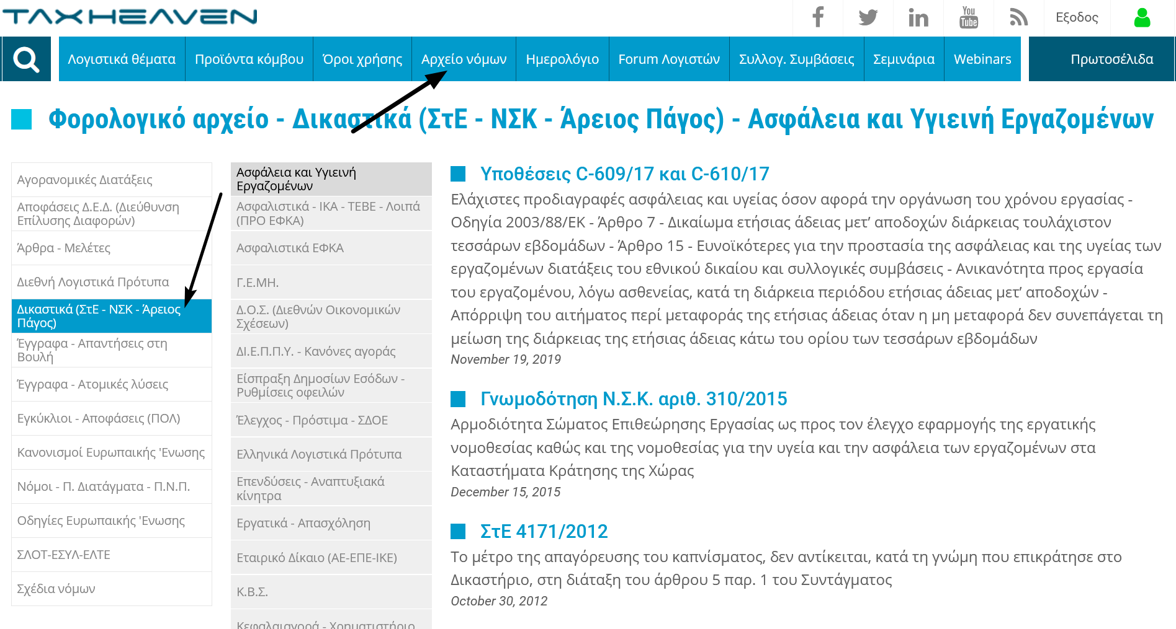Open the Twitter bird icon
The height and width of the screenshot is (629, 1176).
point(868,17)
